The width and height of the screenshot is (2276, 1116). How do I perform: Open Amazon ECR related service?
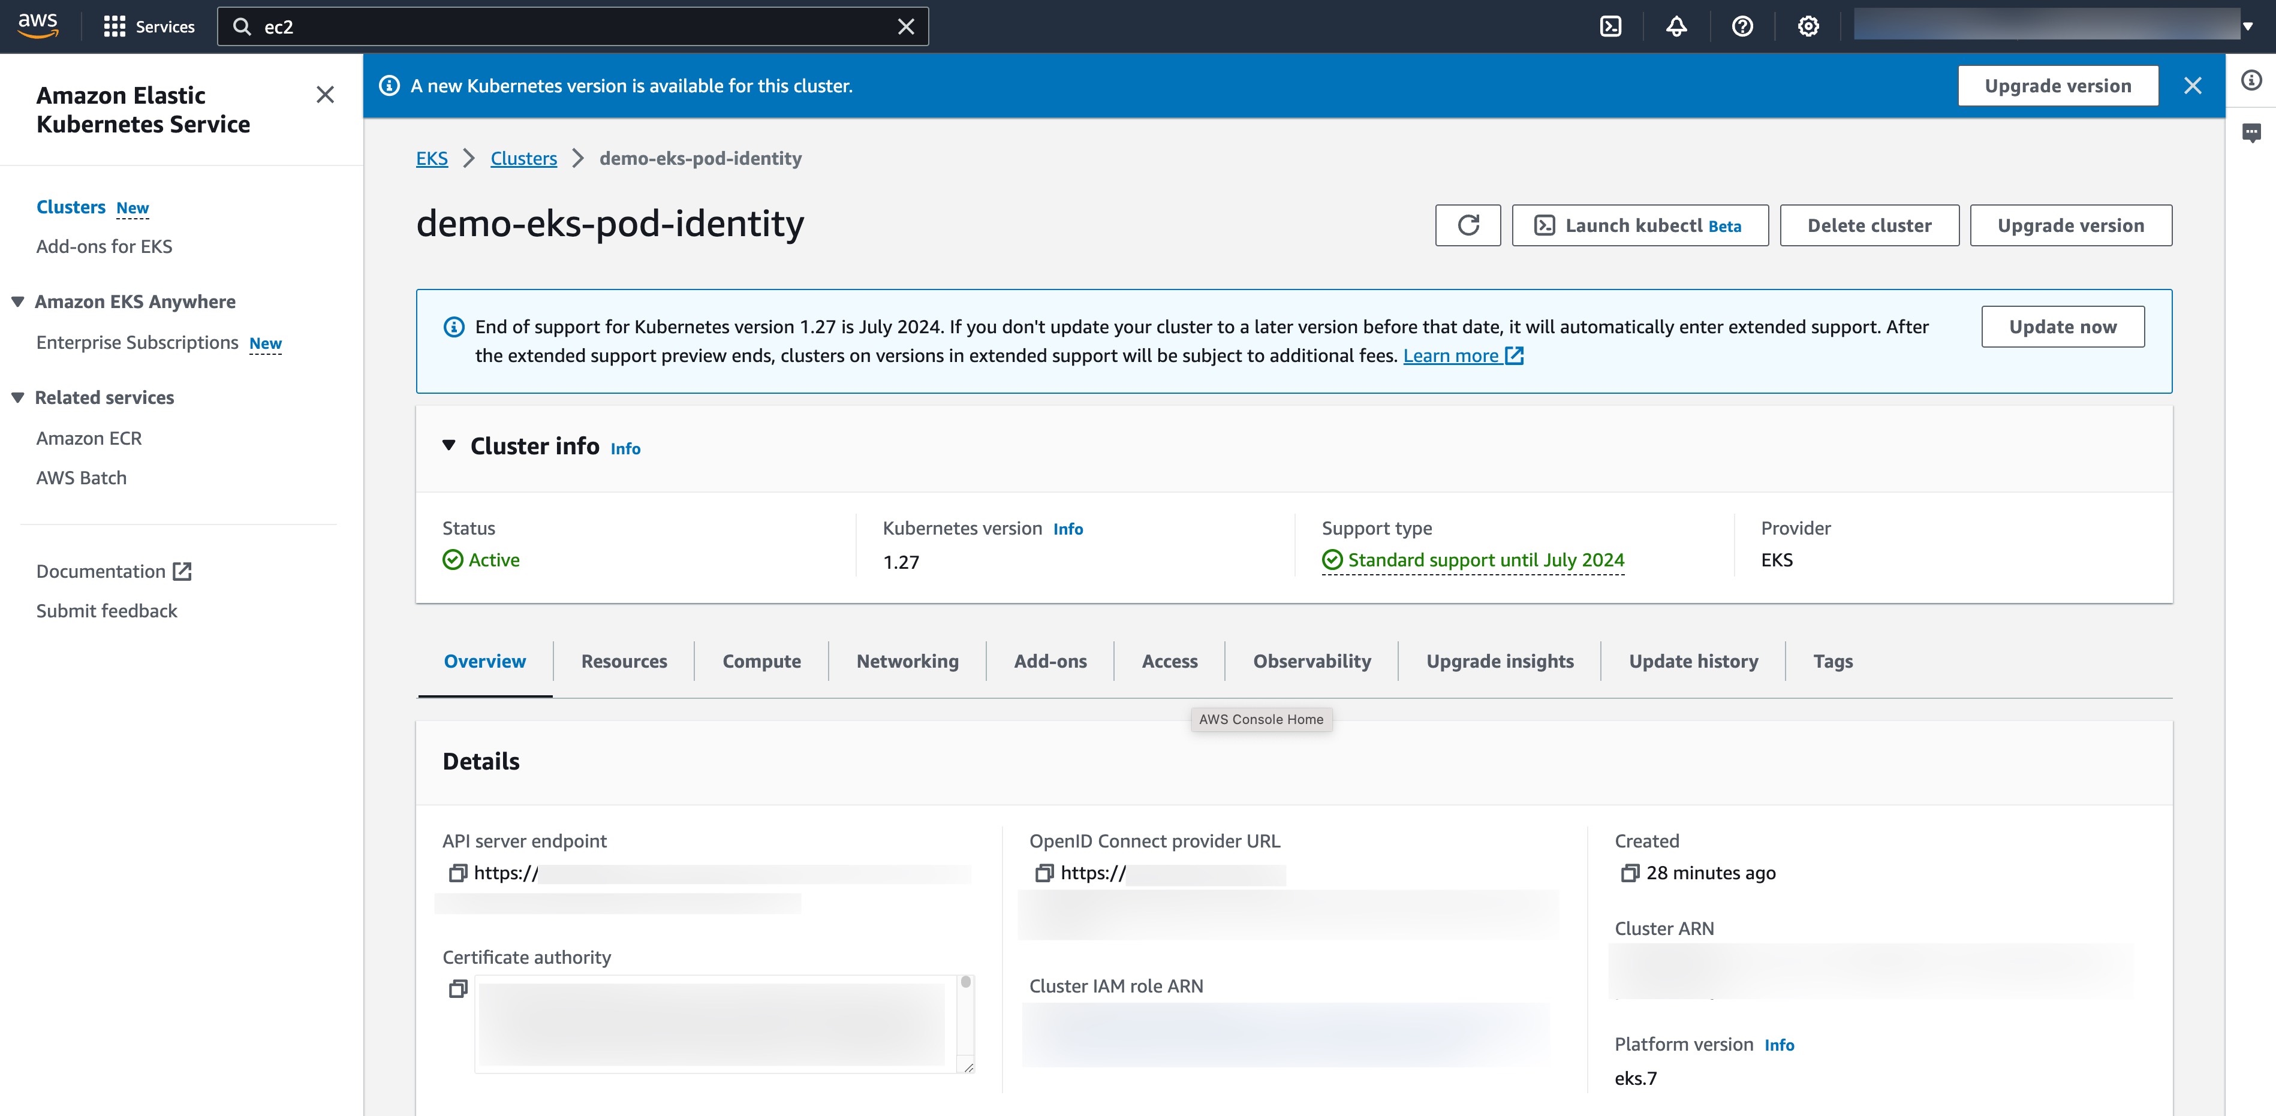coord(88,438)
